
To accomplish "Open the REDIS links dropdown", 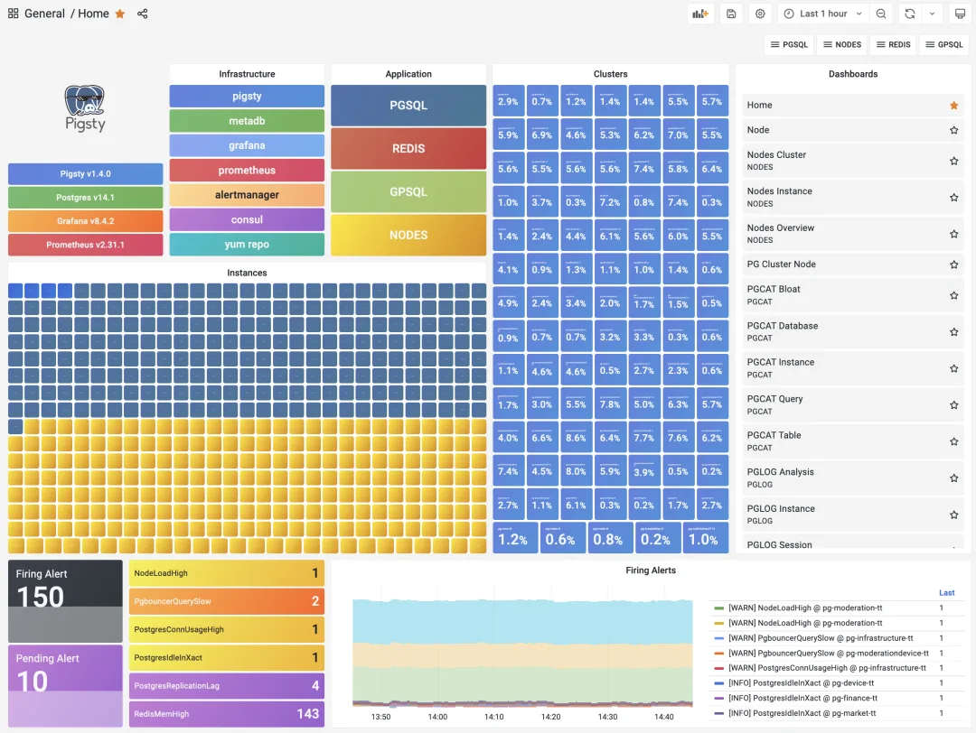I will pos(893,45).
